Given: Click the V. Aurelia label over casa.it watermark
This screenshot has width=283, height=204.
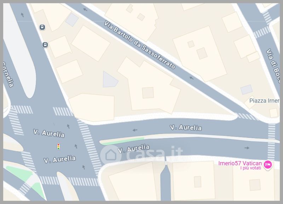Looking at the screenshot, I should (x=134, y=149).
